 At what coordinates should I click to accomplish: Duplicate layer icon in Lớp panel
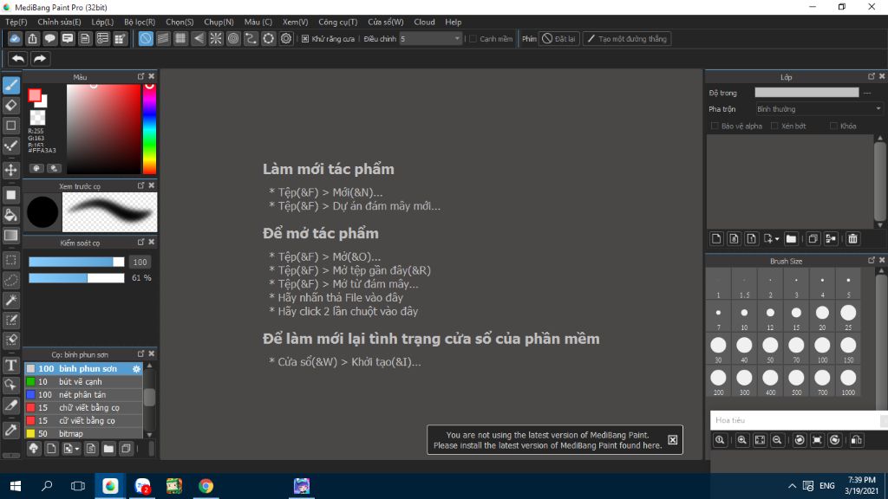click(x=813, y=239)
